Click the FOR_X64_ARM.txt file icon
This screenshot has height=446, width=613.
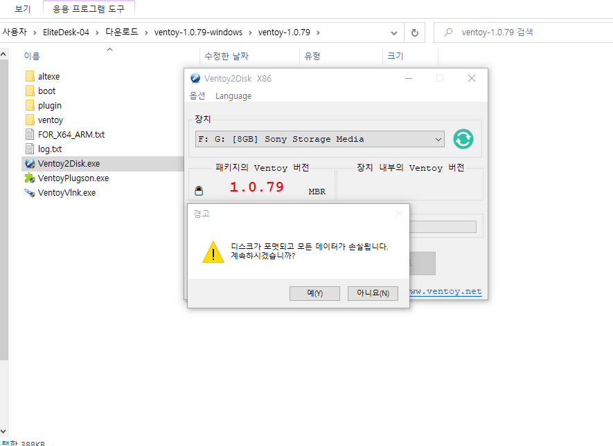click(30, 134)
